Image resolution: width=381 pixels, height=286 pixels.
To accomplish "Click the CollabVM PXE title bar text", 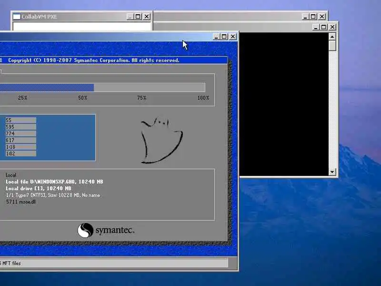I will (x=39, y=17).
